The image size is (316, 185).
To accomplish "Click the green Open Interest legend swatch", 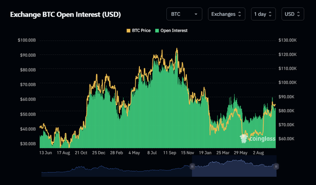I will coord(157,31).
